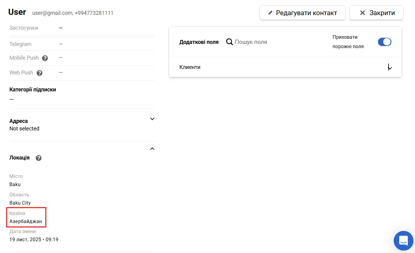Viewport: 415px width, 253px height.
Task: Click the search magnifier icon in Додаткові поля
Action: pyautogui.click(x=229, y=42)
